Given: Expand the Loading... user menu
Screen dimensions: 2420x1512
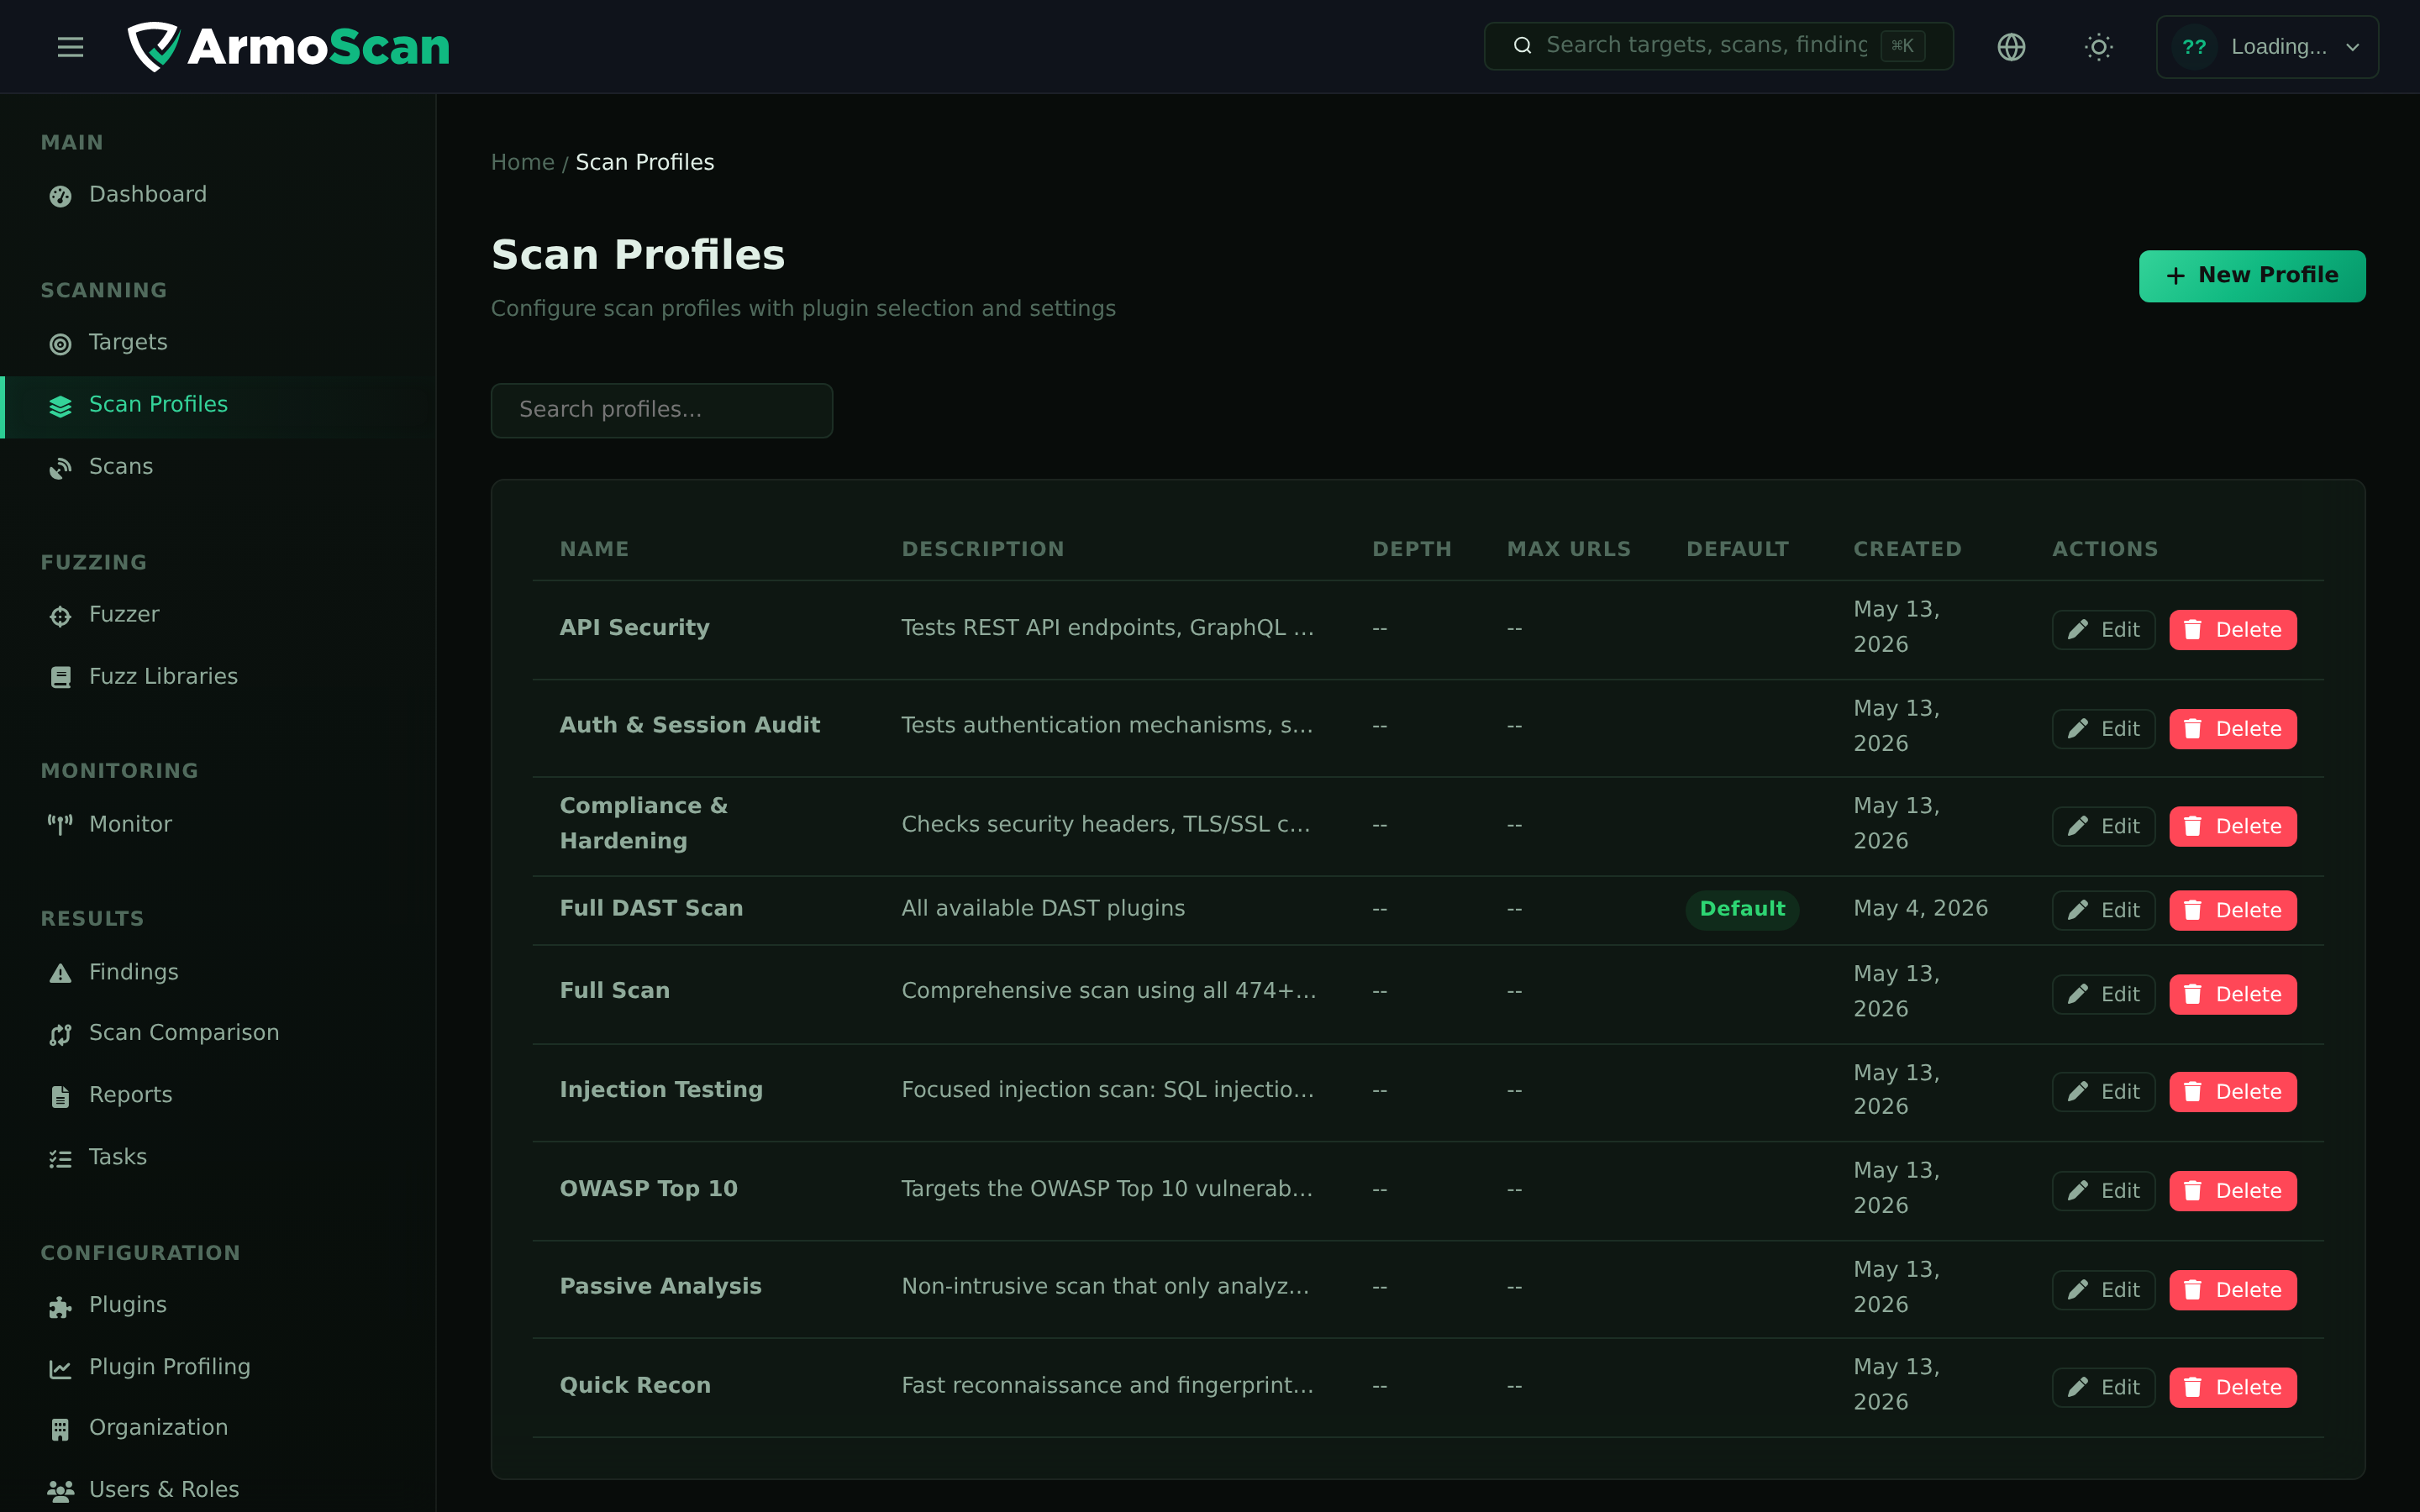Looking at the screenshot, I should pos(2267,47).
